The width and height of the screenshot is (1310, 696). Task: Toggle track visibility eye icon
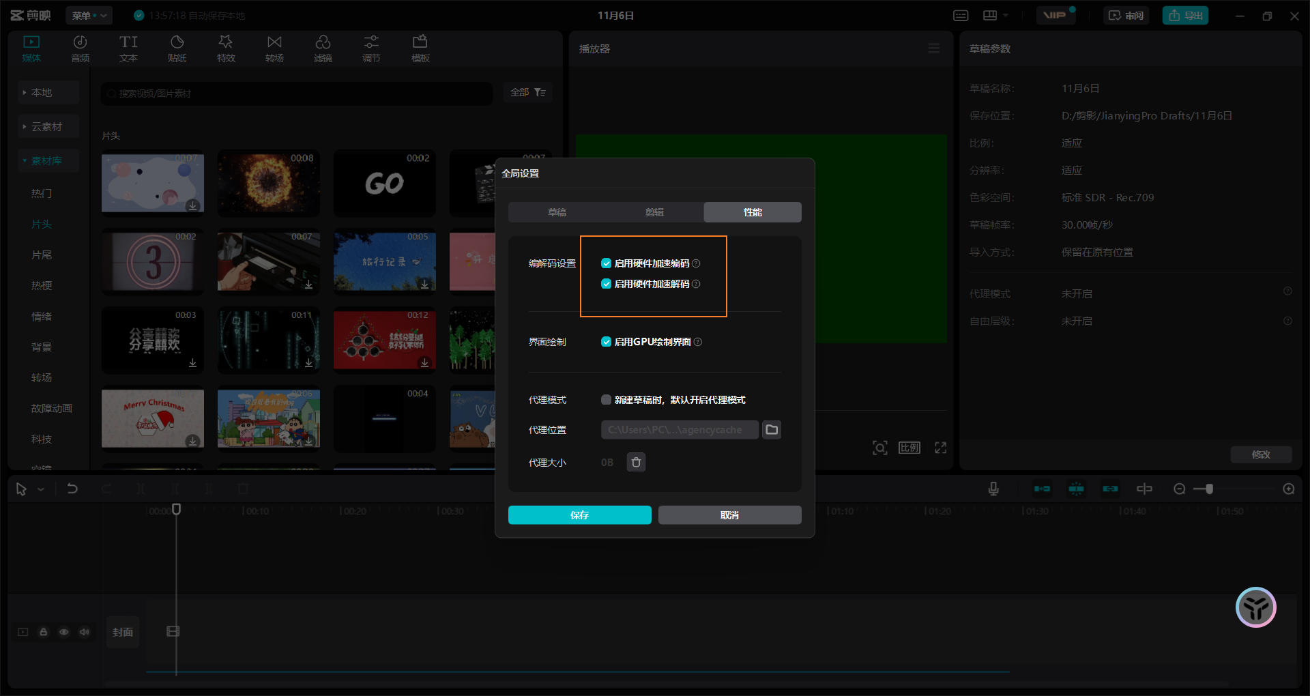[64, 632]
